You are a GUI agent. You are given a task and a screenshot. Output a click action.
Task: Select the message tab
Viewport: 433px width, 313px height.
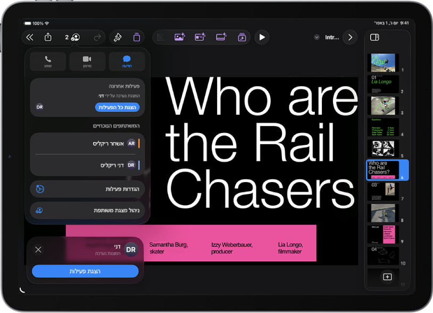(x=127, y=61)
